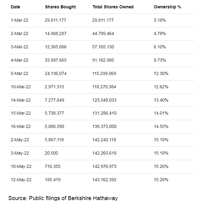200x201 pixels.
Task: Click the 12-May-22 date cell
Action: click(x=21, y=180)
